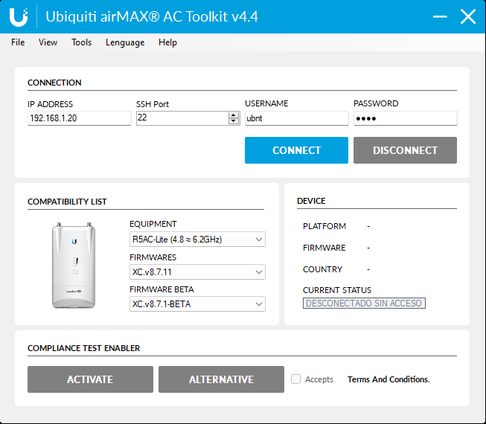486x424 pixels.
Task: Click the window title Ubiquiti airMAX AC Toolkit
Action: coord(152,16)
